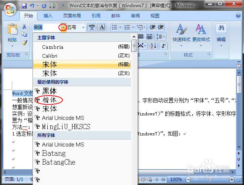Click the quick print icon
Screen dimensions: 244x185
pyautogui.click(x=52, y=6)
